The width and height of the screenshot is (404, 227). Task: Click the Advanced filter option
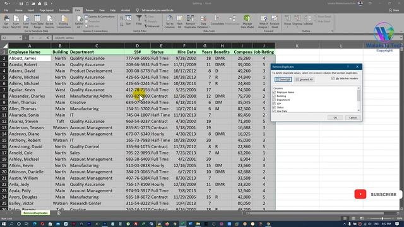click(x=152, y=26)
